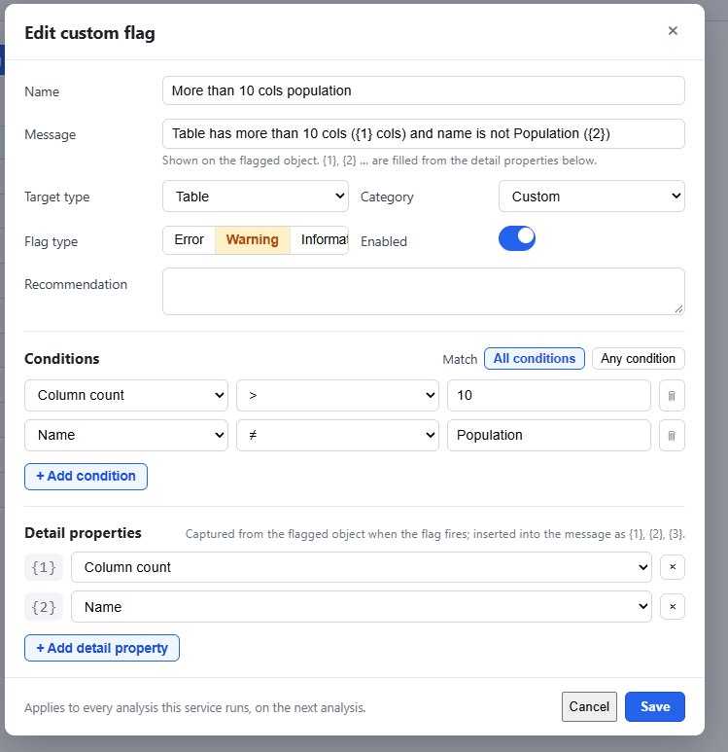This screenshot has height=752, width=728.
Task: Change the not-equal operator dropdown
Action: (337, 435)
